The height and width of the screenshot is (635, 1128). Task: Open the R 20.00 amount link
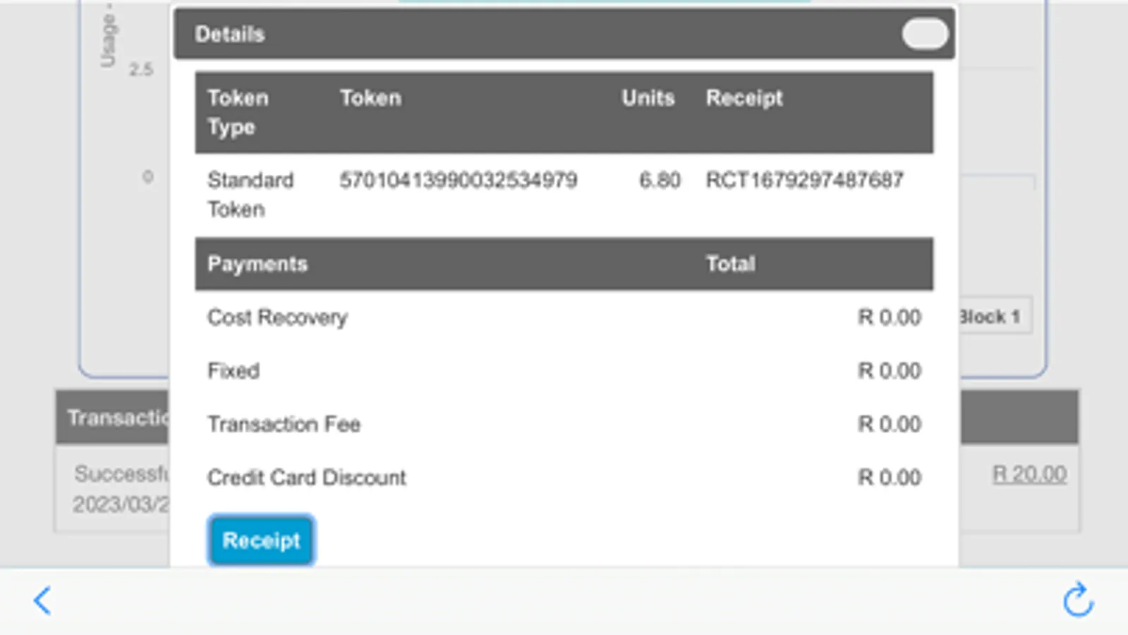(x=1029, y=474)
